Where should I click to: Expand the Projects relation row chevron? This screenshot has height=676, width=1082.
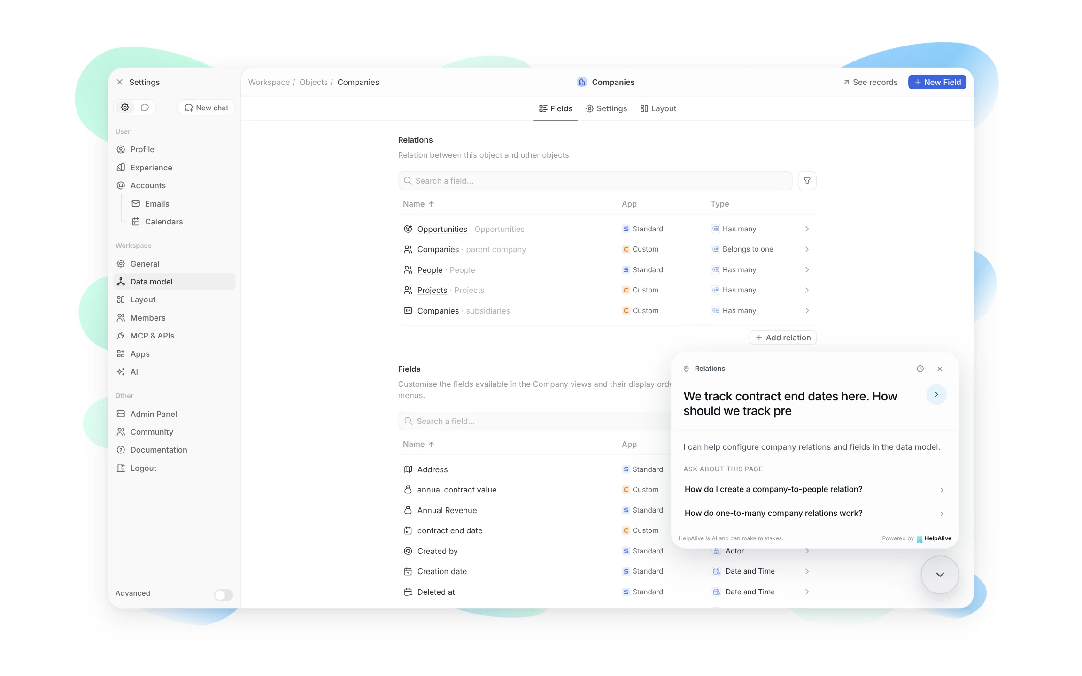tap(807, 290)
